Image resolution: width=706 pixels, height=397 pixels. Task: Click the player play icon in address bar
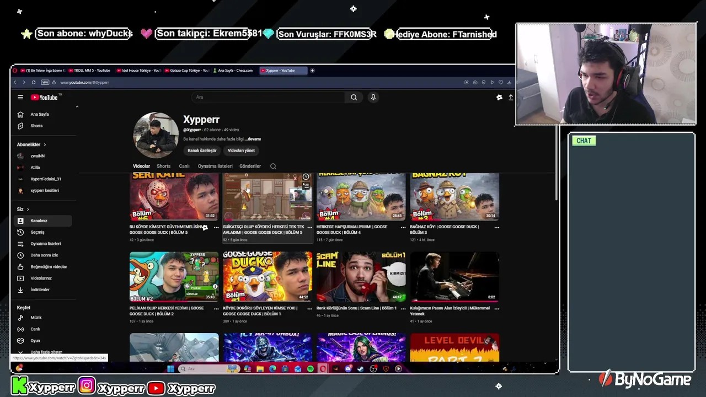tap(492, 82)
